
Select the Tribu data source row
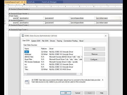(53, 69)
